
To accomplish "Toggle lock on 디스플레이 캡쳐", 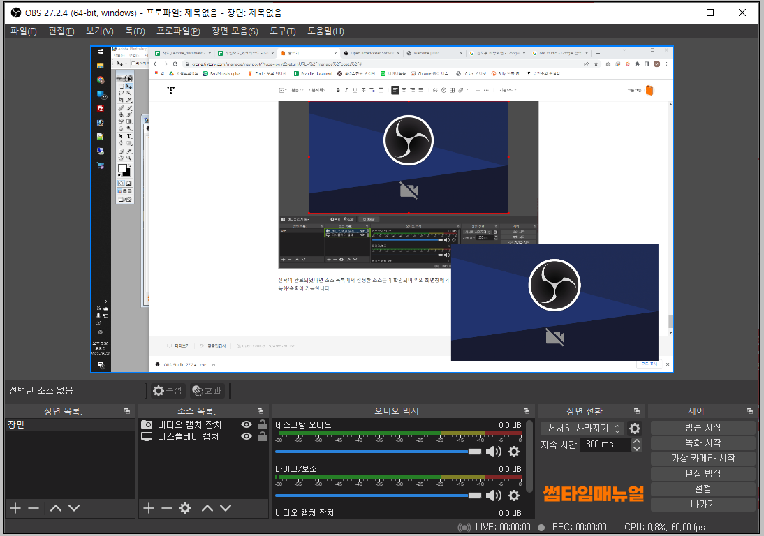I will [x=263, y=436].
